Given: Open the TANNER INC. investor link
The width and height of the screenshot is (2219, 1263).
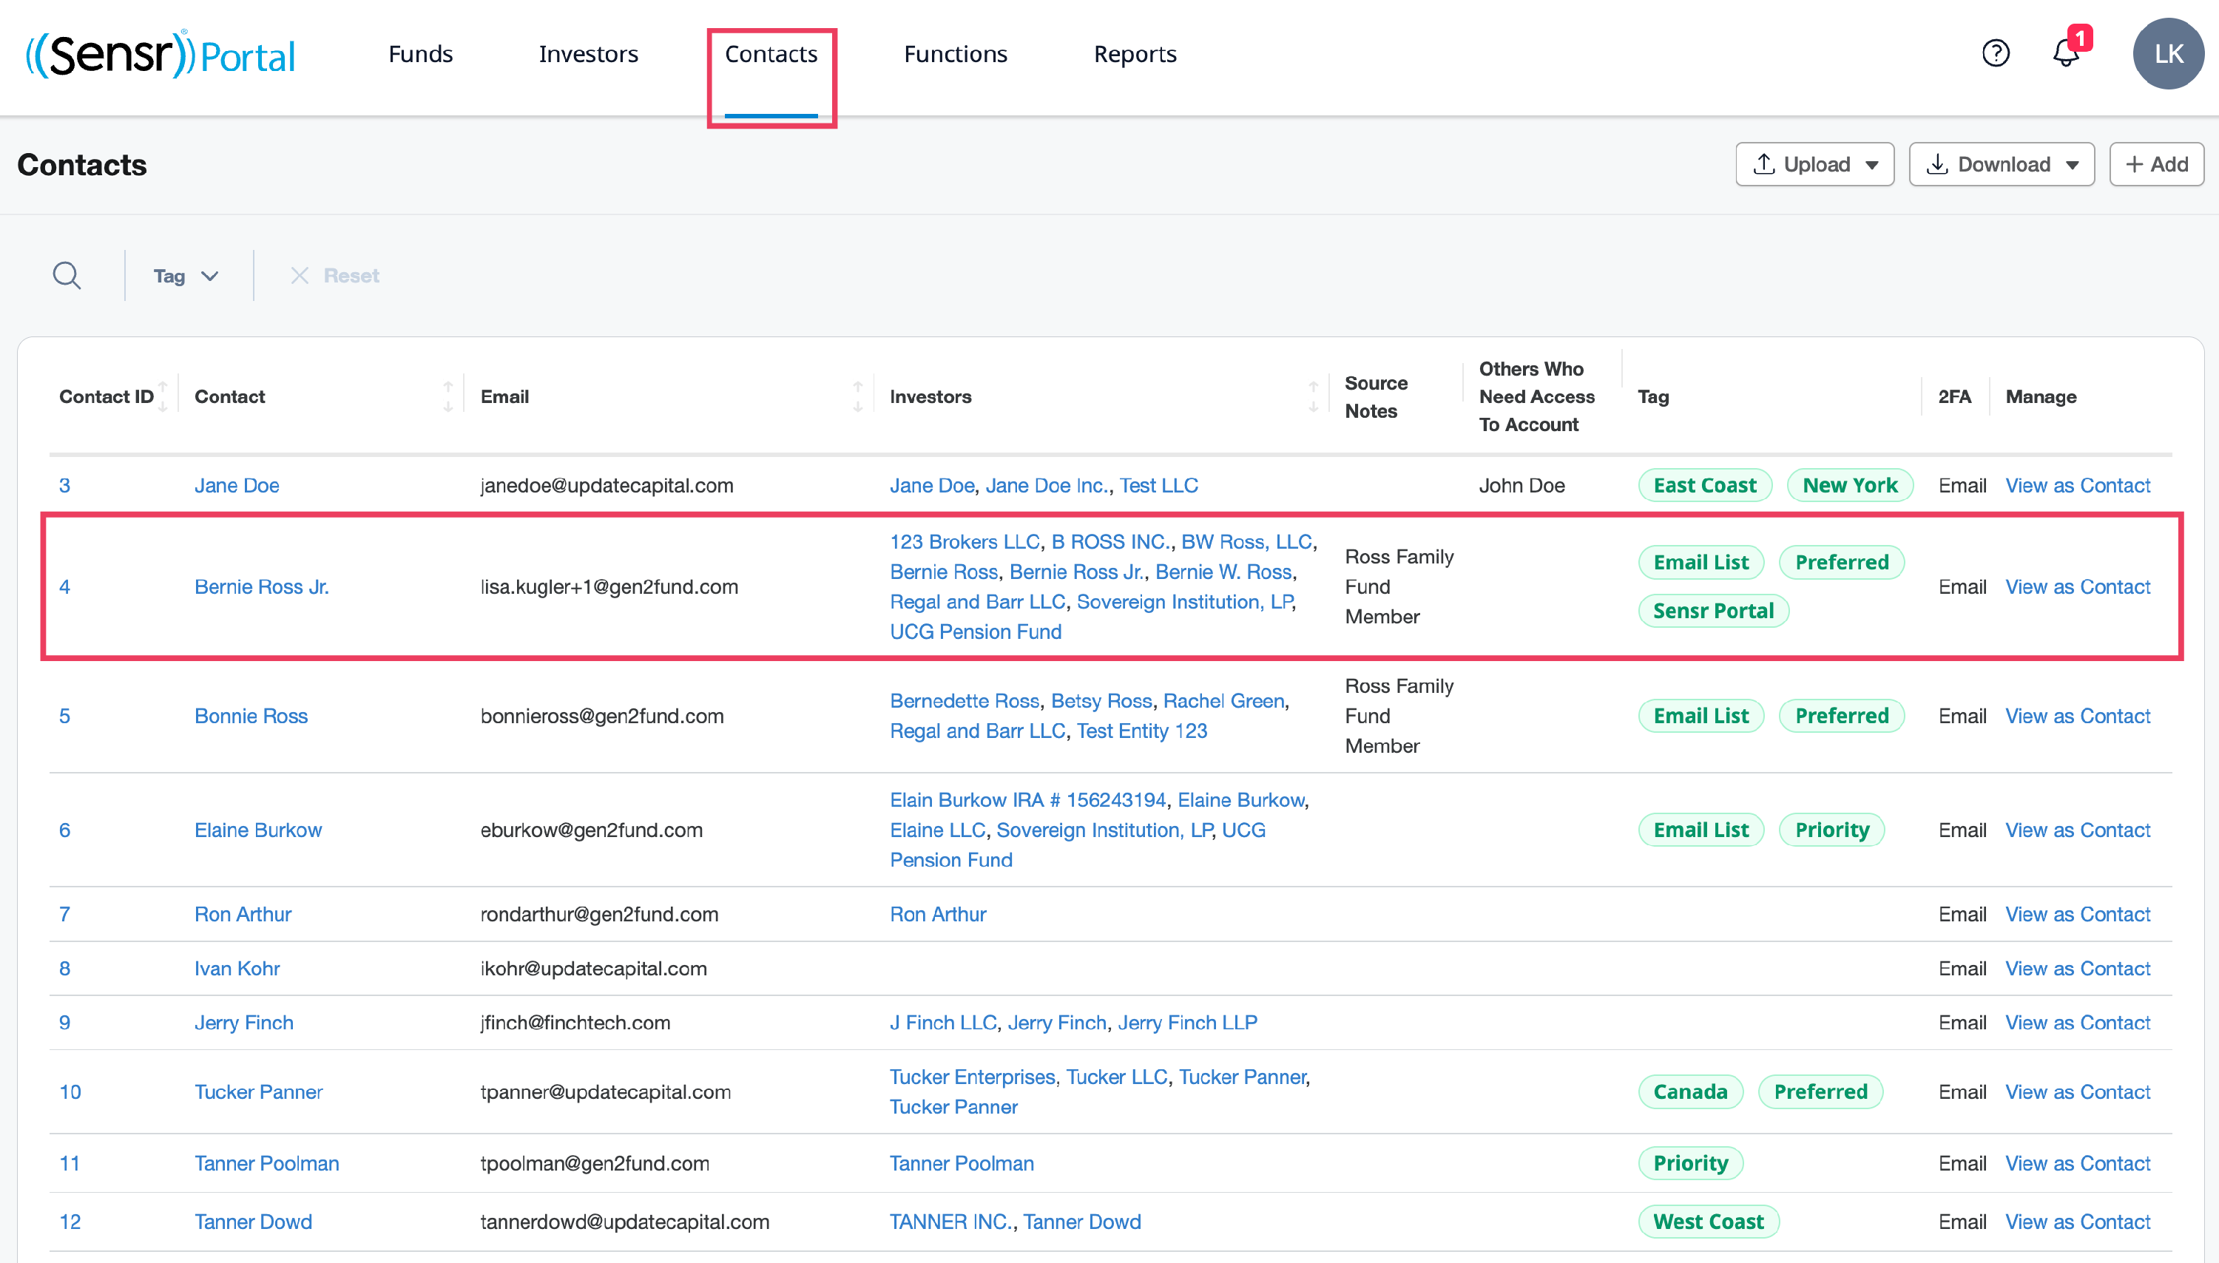Looking at the screenshot, I should click(x=950, y=1222).
